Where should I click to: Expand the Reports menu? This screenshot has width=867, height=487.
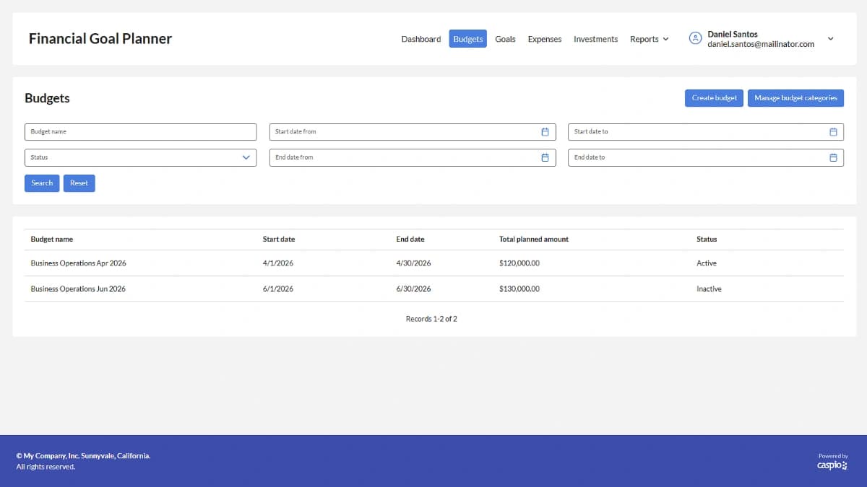(649, 39)
